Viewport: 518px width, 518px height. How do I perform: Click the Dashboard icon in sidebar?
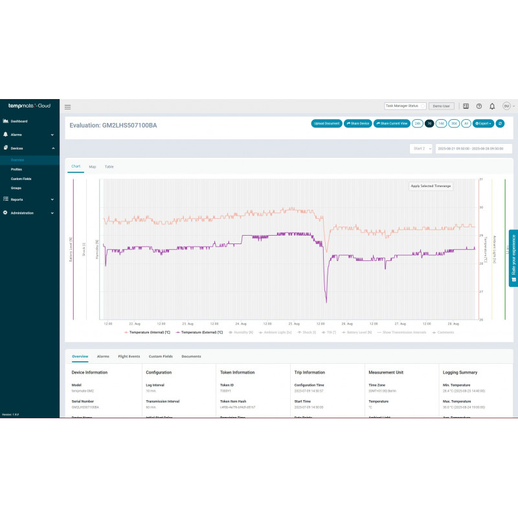tap(6, 121)
